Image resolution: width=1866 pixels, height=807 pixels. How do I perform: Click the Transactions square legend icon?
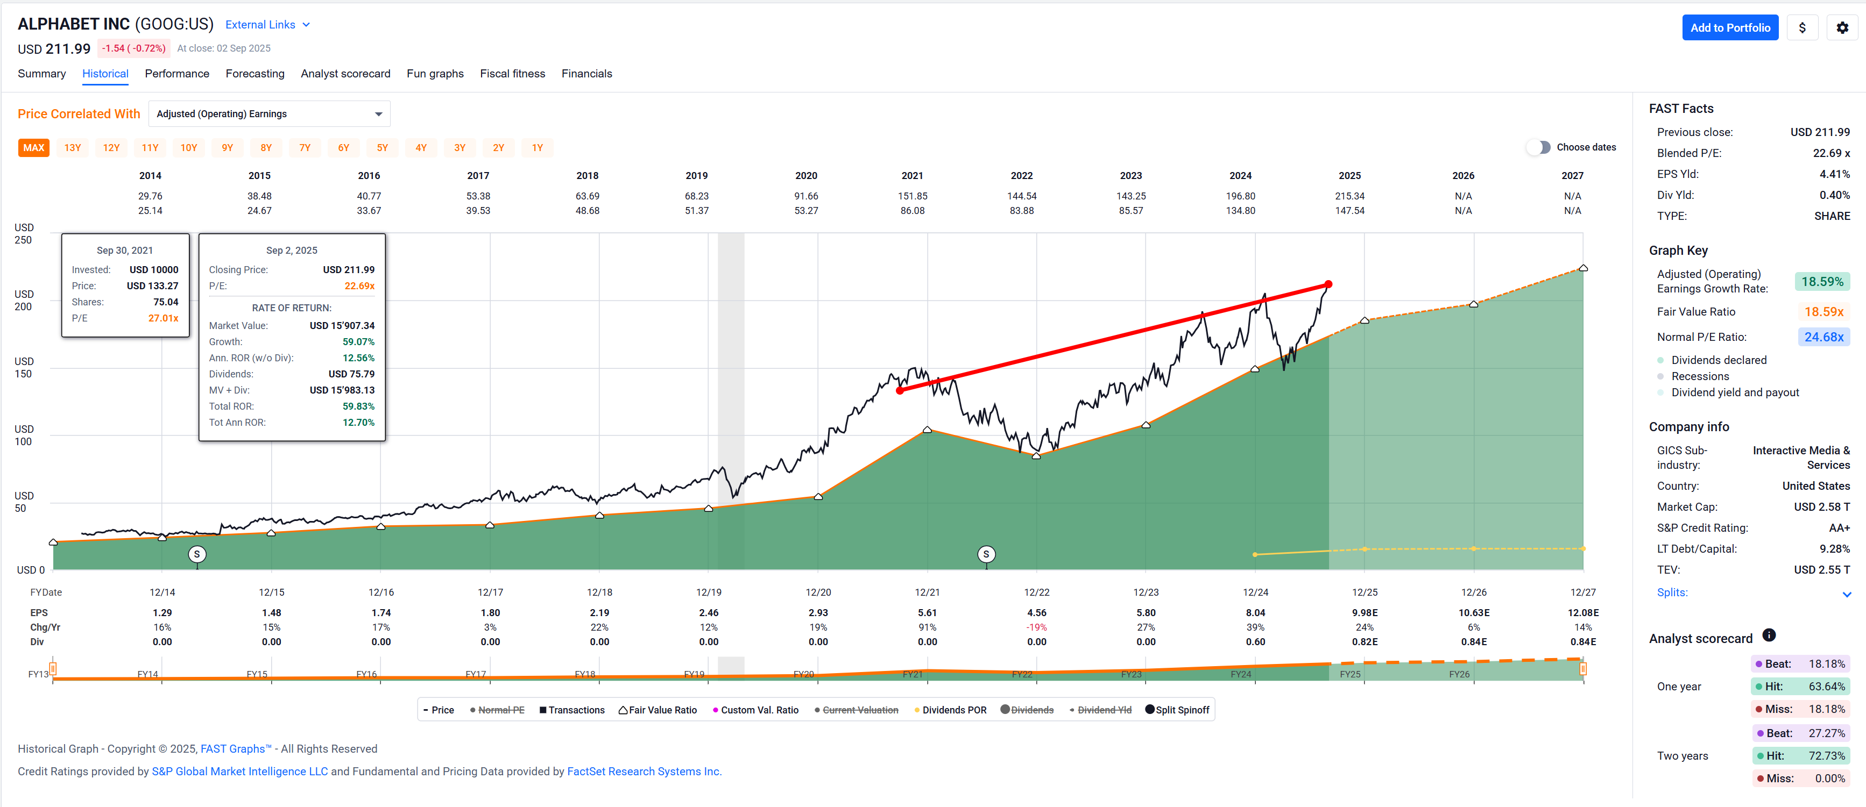[x=542, y=710]
